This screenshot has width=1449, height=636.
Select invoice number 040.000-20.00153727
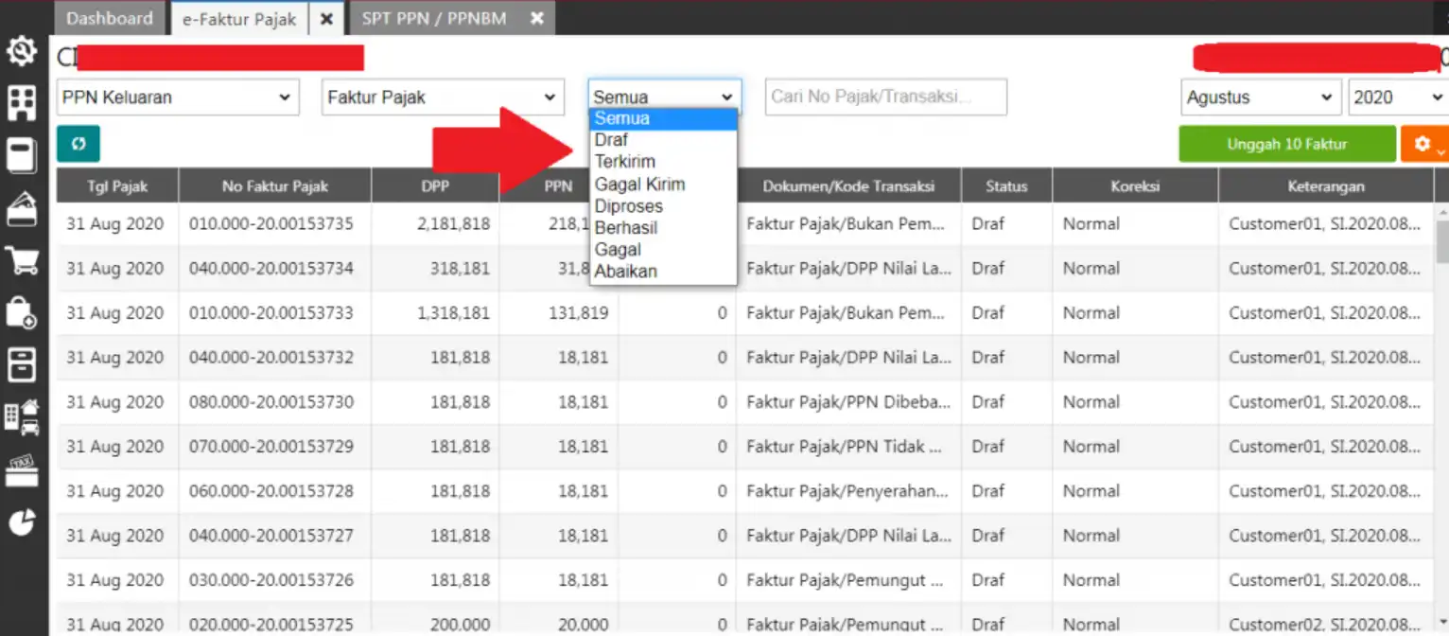(x=271, y=536)
